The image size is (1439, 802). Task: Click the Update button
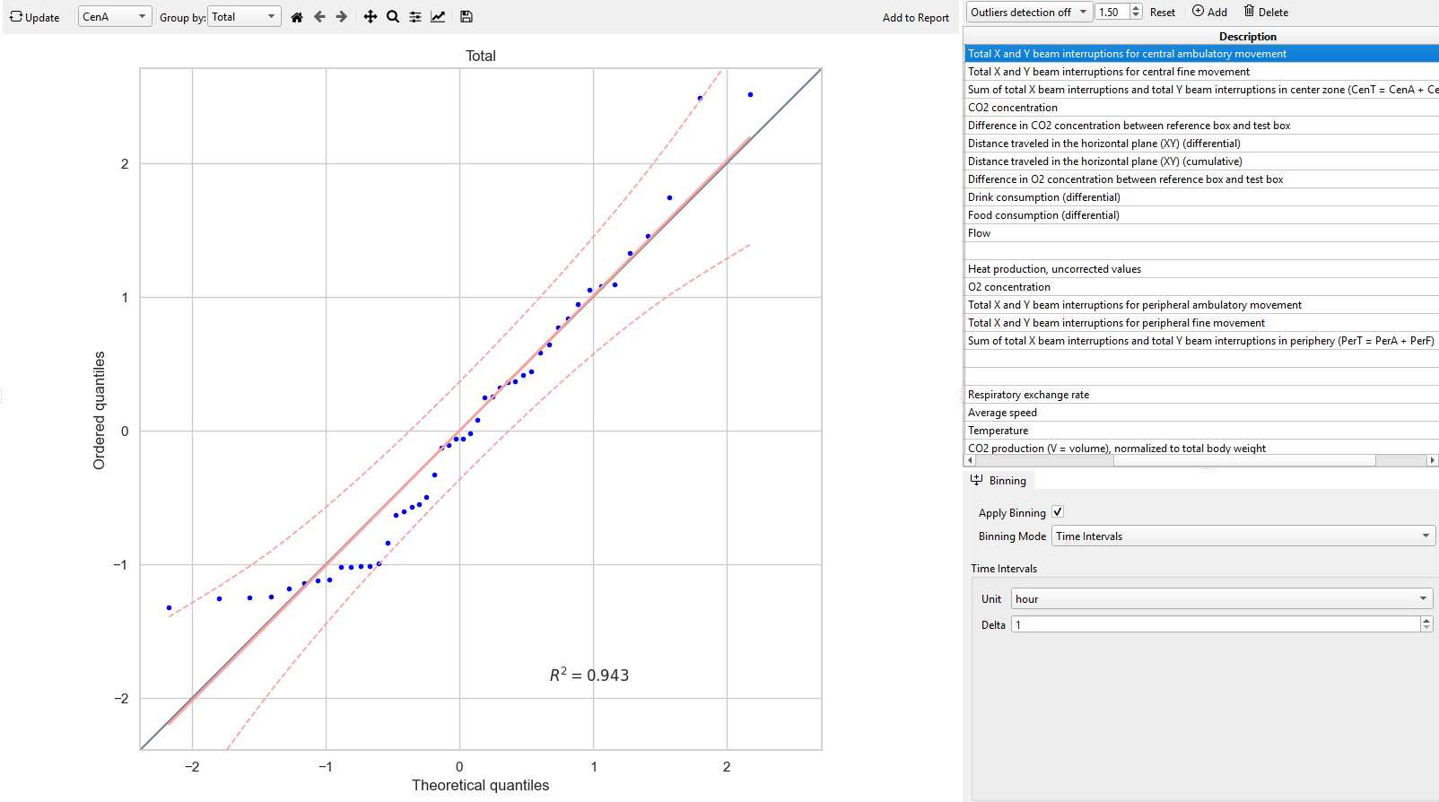[x=34, y=17]
